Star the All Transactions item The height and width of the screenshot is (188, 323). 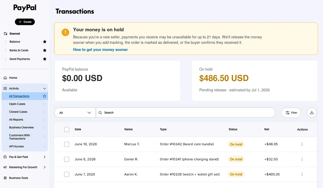coord(44,96)
